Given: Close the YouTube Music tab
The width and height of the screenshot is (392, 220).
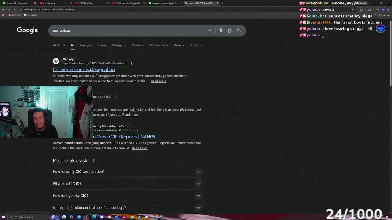Looking at the screenshot, I should point(71,3).
